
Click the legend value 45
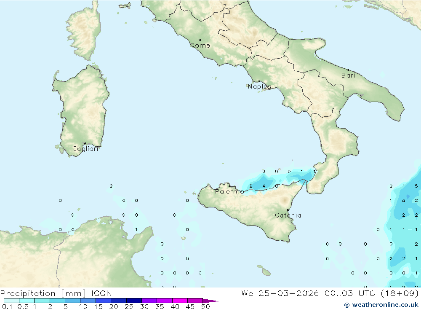coord(190,306)
